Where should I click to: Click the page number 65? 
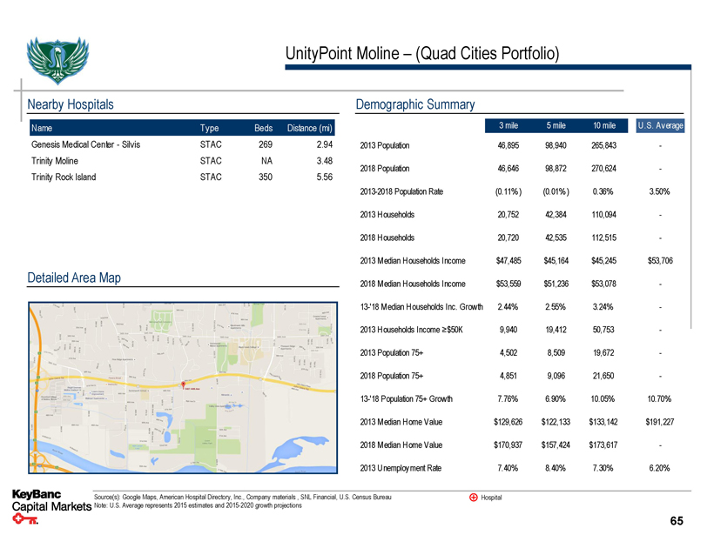pos(677,520)
